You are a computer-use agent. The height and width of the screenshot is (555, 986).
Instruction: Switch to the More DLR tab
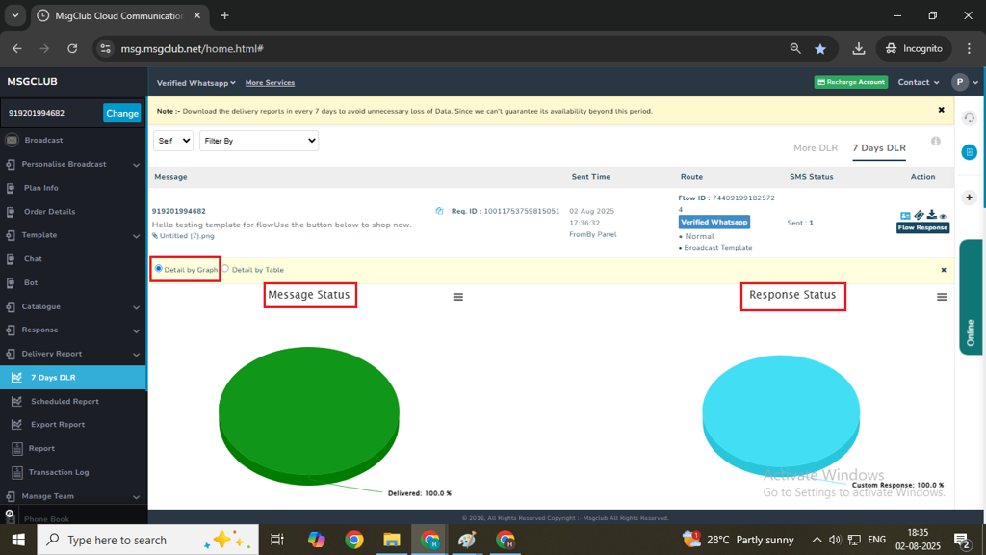(816, 148)
